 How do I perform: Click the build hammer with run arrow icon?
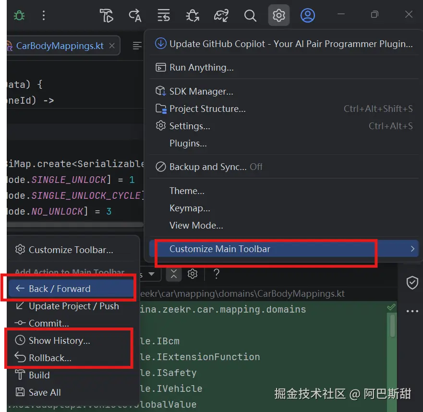click(x=107, y=15)
